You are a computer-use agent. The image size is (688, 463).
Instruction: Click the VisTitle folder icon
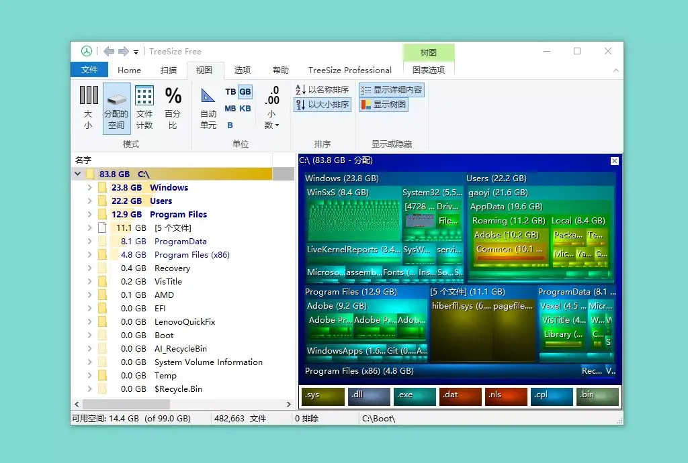[102, 281]
